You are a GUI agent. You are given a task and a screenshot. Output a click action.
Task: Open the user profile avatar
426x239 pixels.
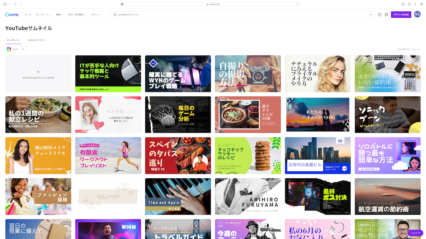pyautogui.click(x=417, y=14)
